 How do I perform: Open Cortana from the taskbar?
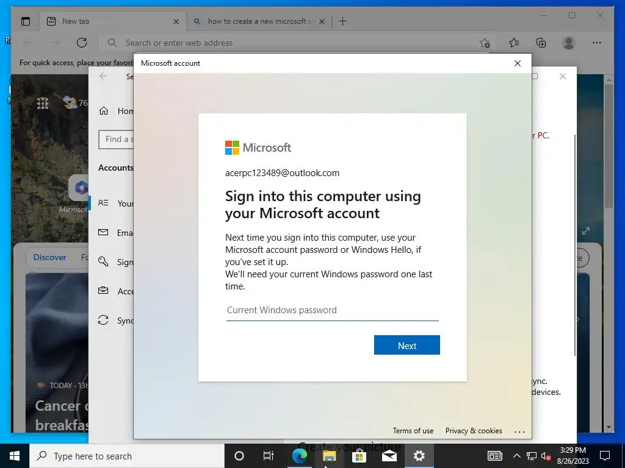[x=239, y=456]
